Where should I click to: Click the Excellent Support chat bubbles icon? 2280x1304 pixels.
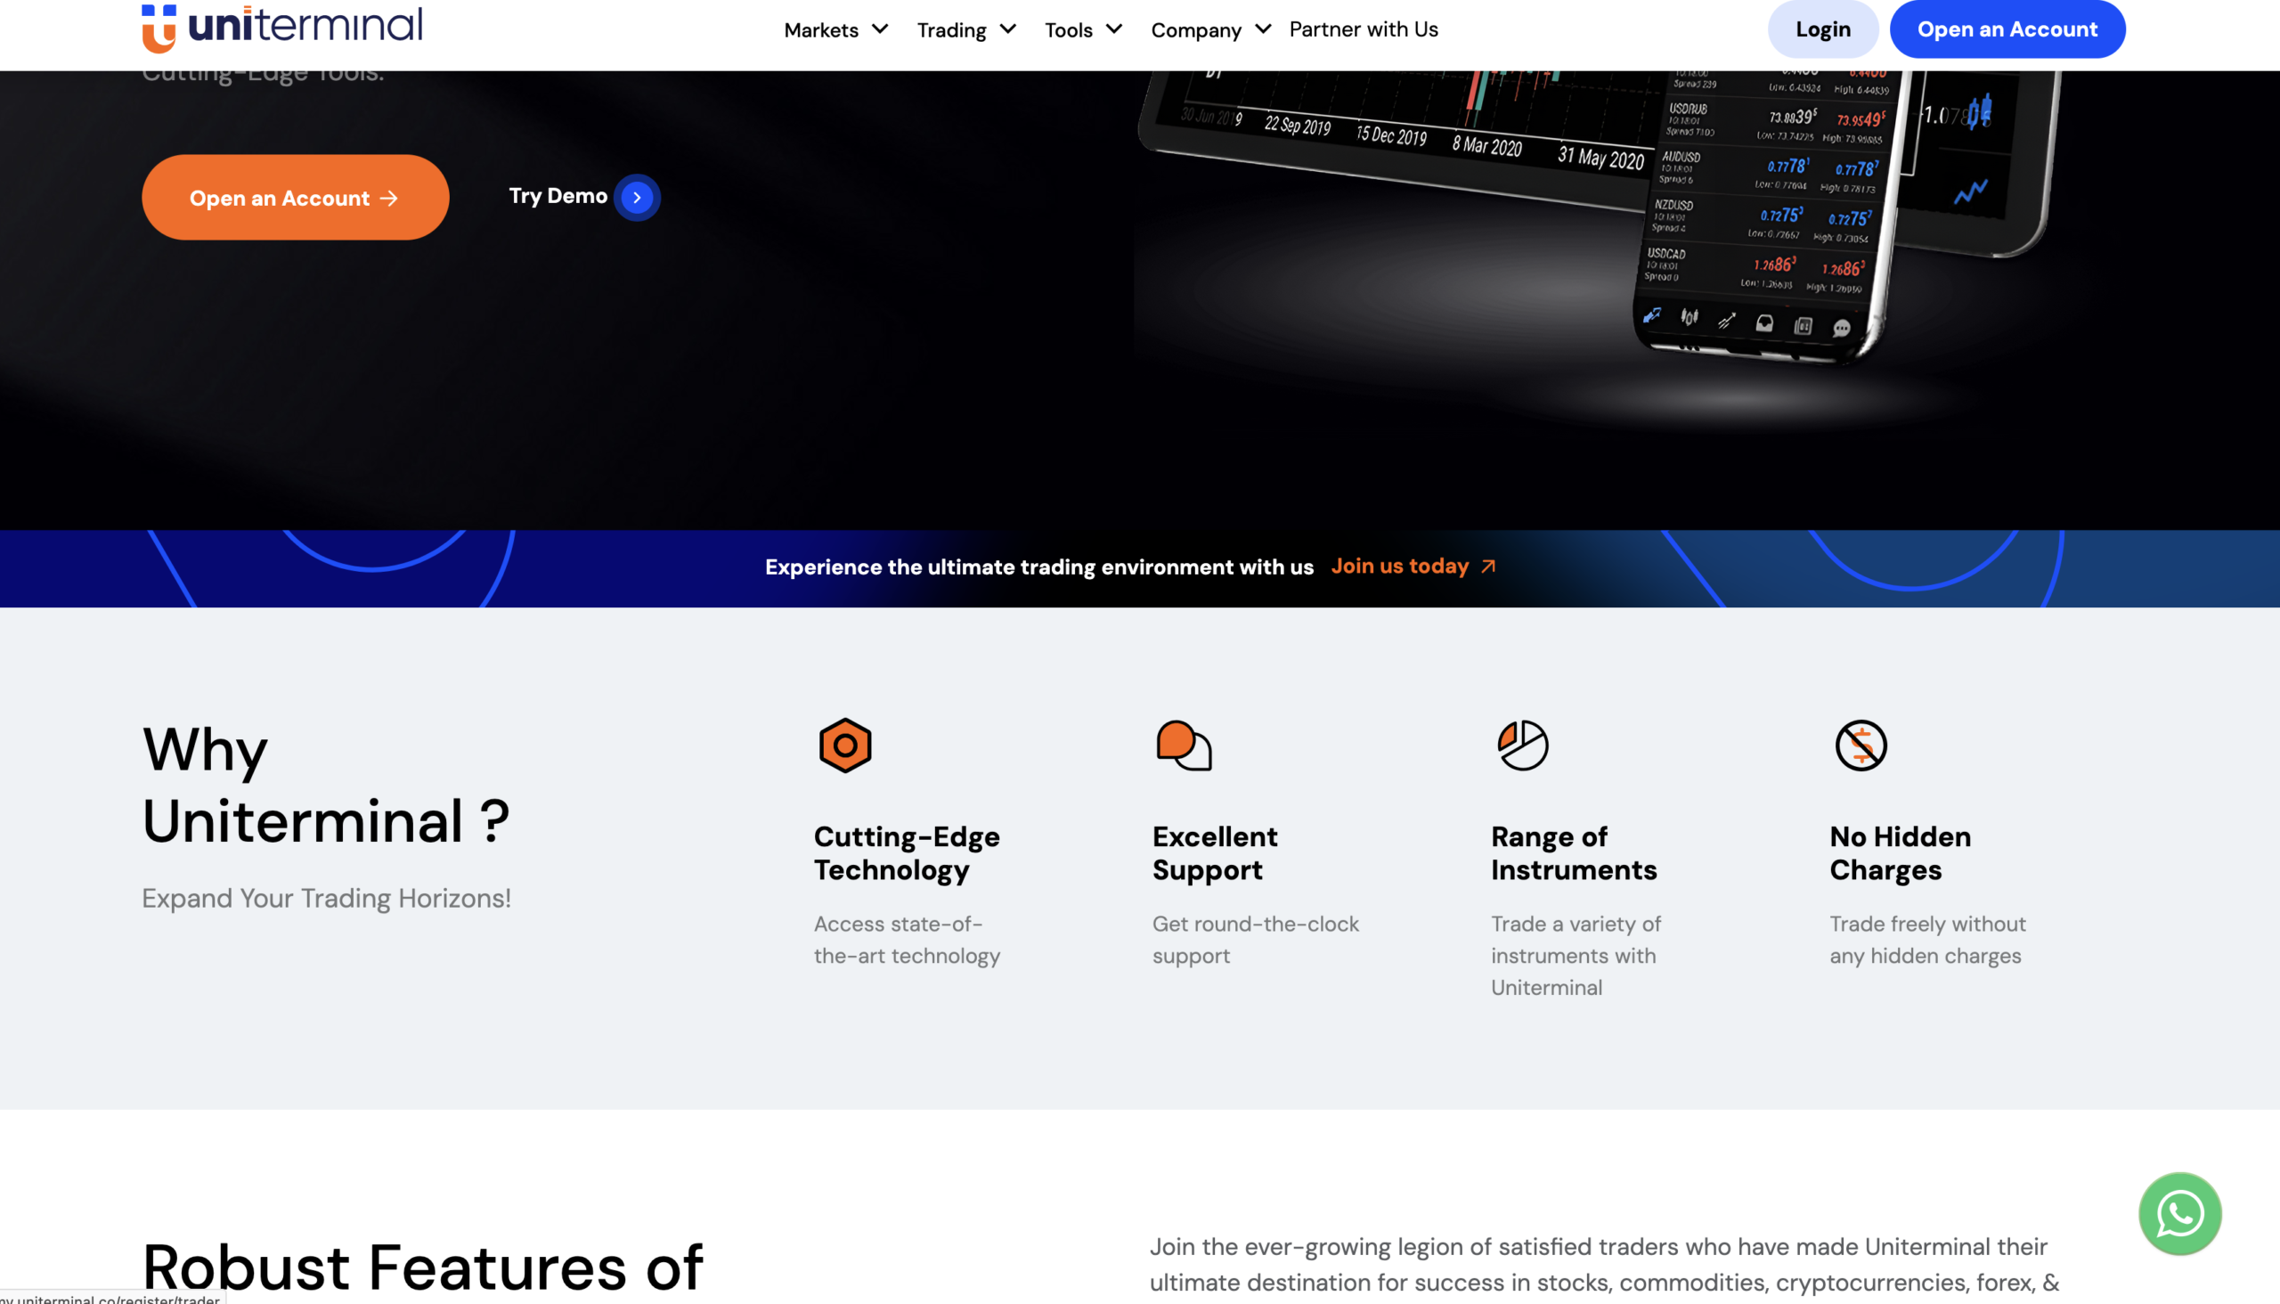coord(1183,746)
